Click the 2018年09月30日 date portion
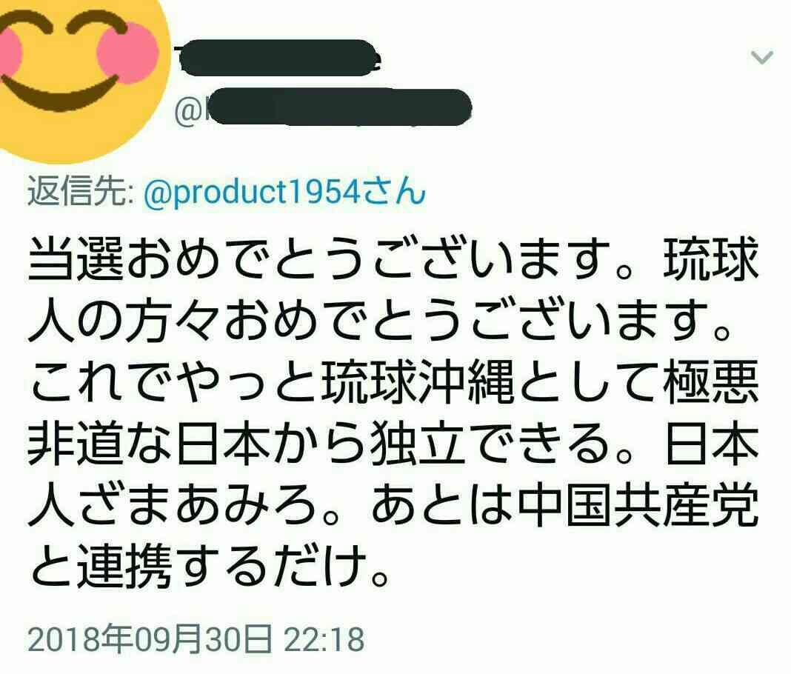Image resolution: width=791 pixels, height=674 pixels. (150, 639)
